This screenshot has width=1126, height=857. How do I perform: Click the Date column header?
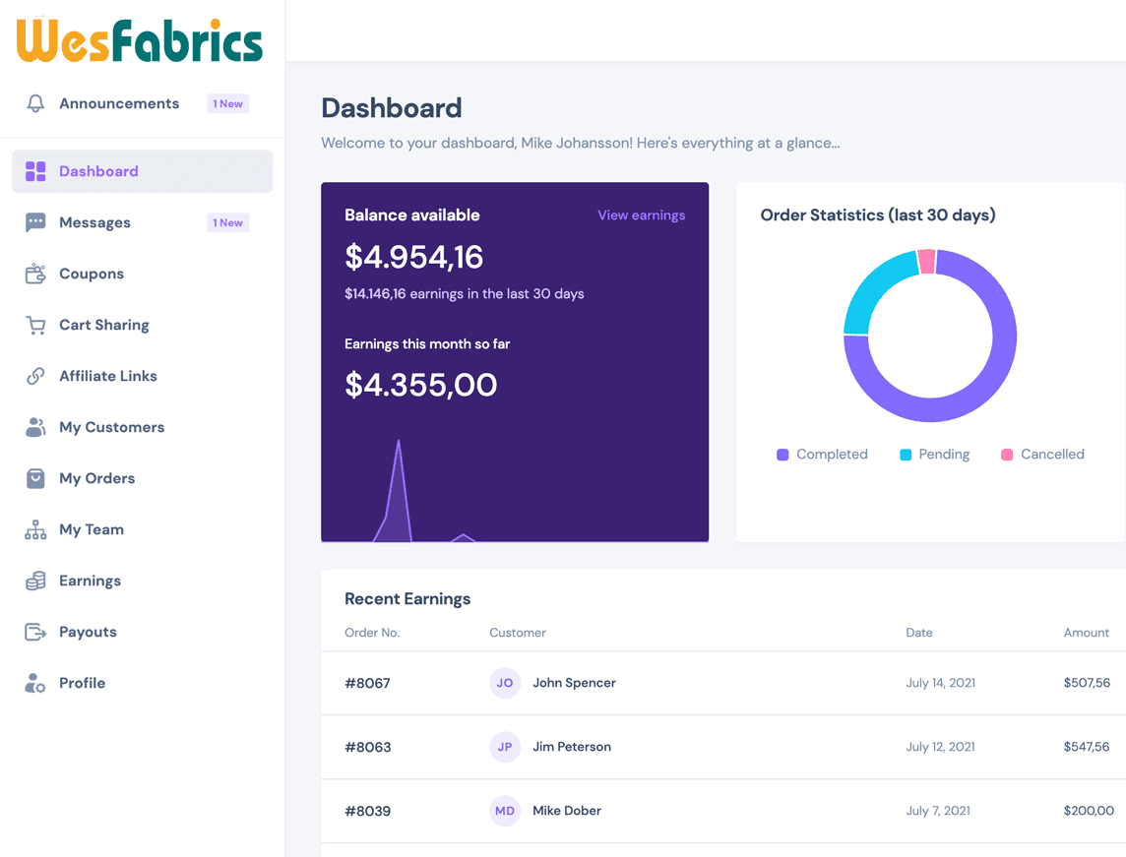(918, 633)
